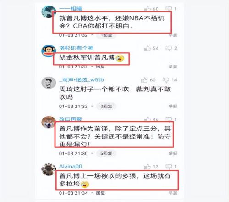Report the 周琦 elbow comment with 举报
Viewport: 229px width, 202px height.
(173, 106)
